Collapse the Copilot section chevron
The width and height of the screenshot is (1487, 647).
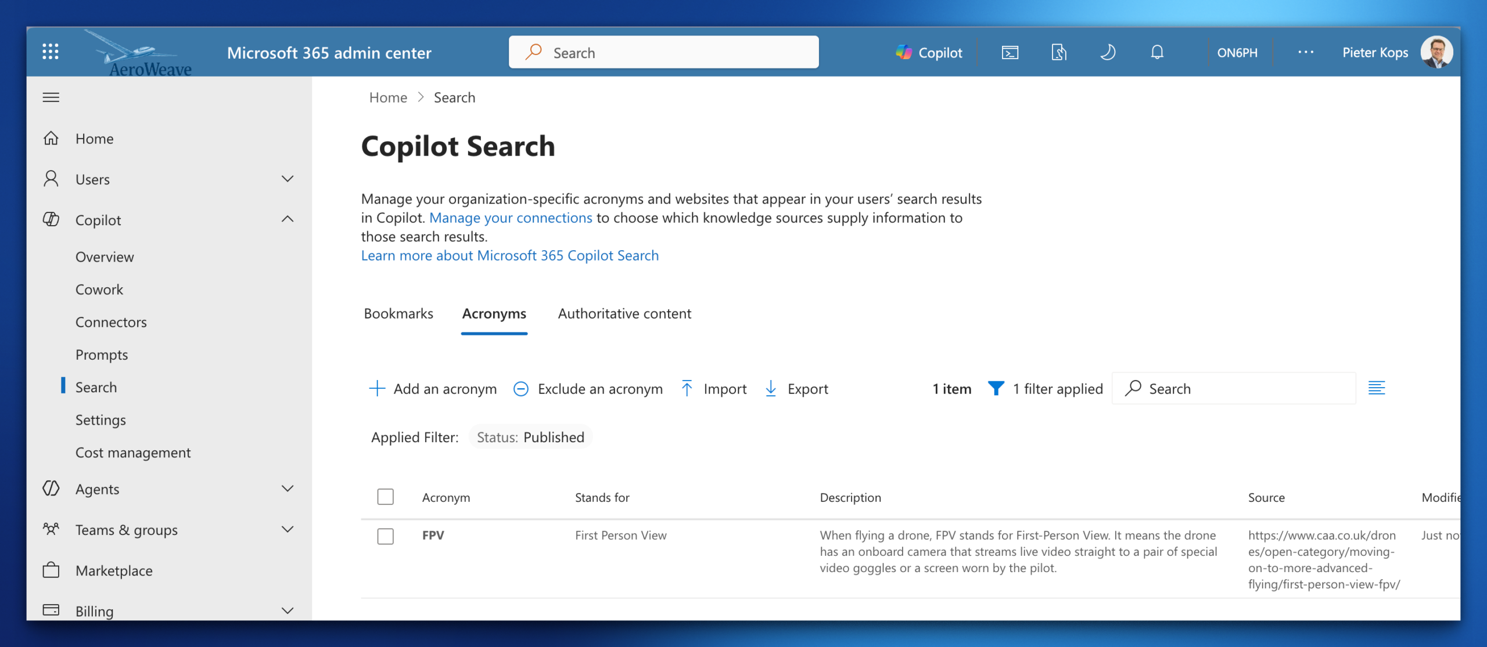pyautogui.click(x=288, y=219)
